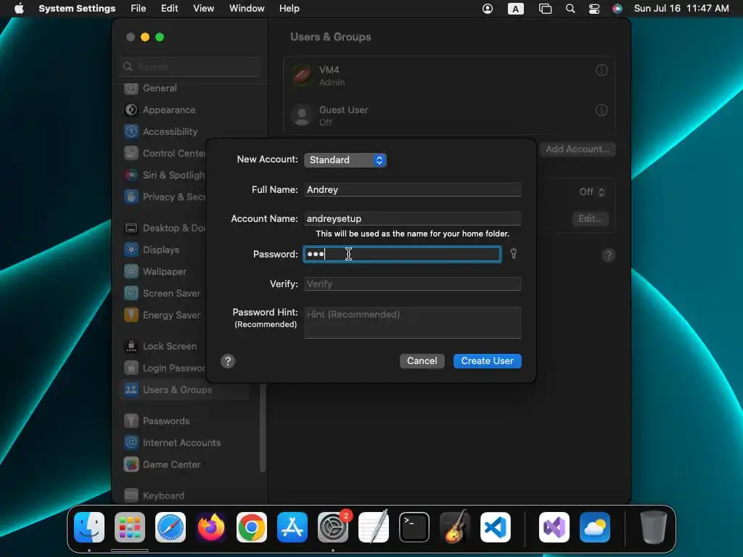Open the View menu
The height and width of the screenshot is (557, 743).
pyautogui.click(x=203, y=9)
